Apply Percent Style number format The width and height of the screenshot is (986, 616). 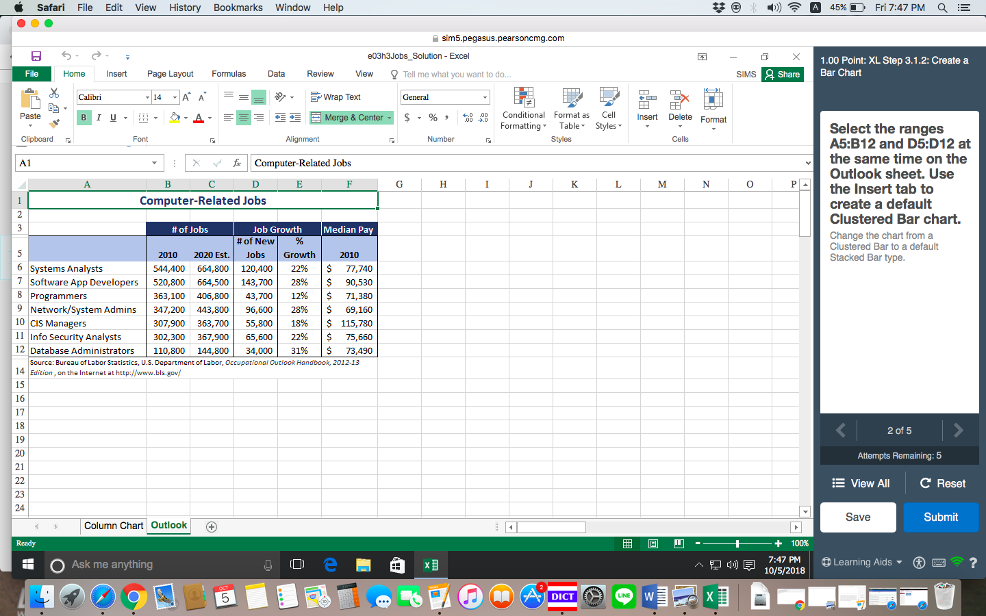pyautogui.click(x=433, y=118)
